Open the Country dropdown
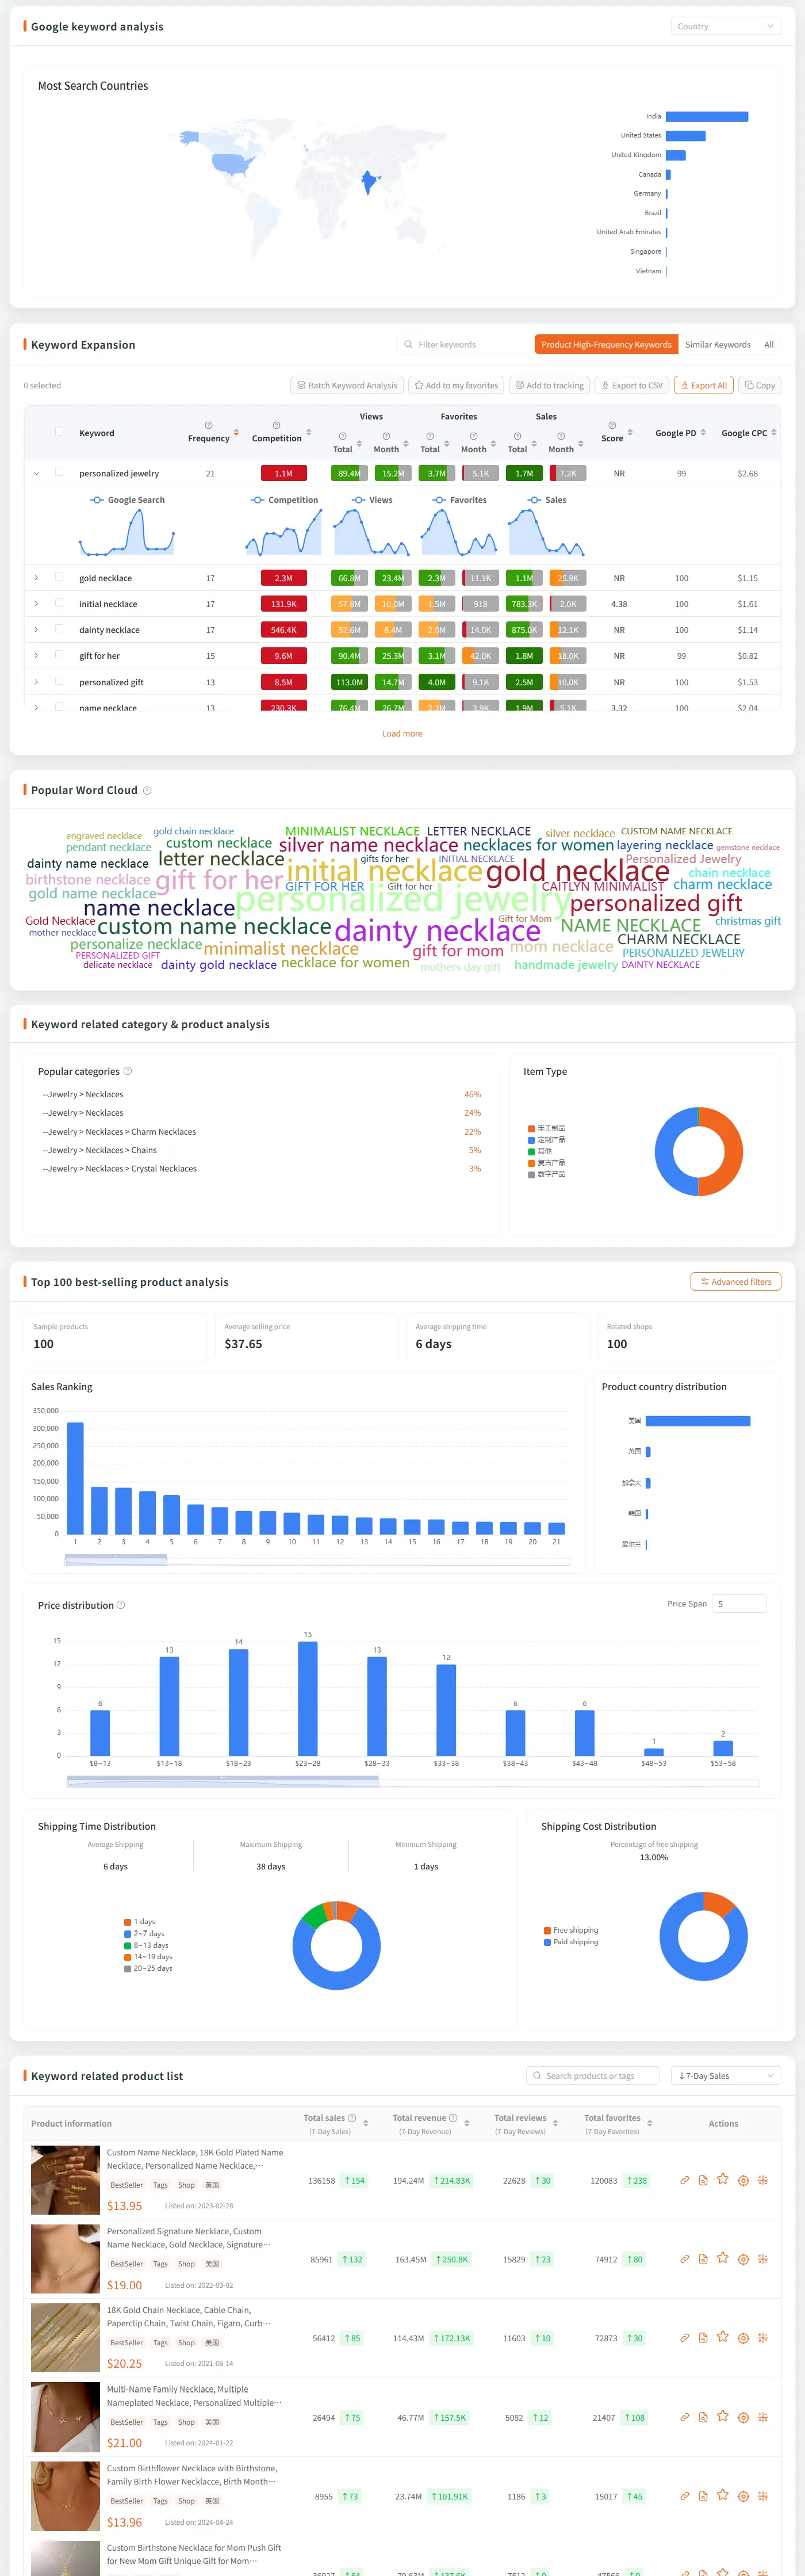The width and height of the screenshot is (805, 2576). [x=726, y=27]
